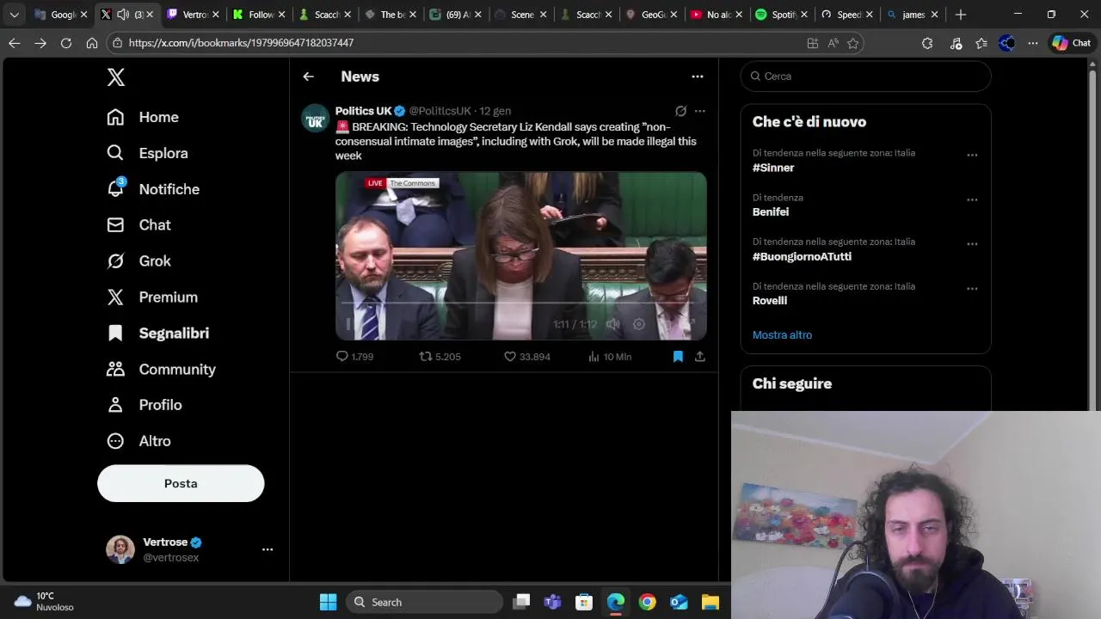Open Segnalibri in the sidebar
The width and height of the screenshot is (1101, 619).
pyautogui.click(x=157, y=333)
